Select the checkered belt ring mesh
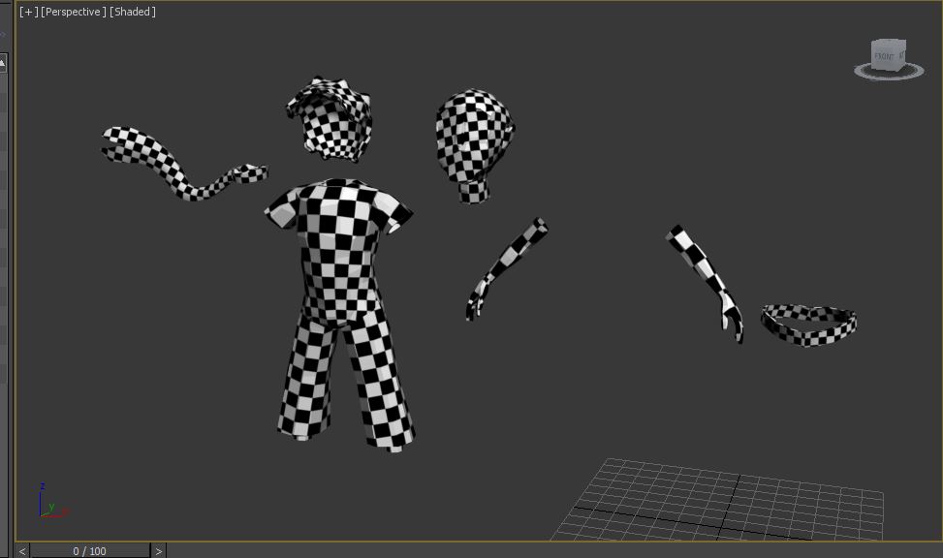This screenshot has width=943, height=558. click(808, 326)
